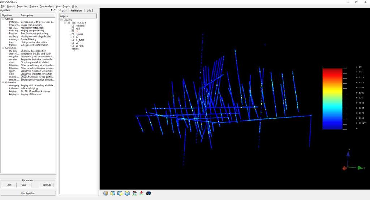Click the second cube view icon
Viewport: 370px width, 200px height.
(120, 193)
